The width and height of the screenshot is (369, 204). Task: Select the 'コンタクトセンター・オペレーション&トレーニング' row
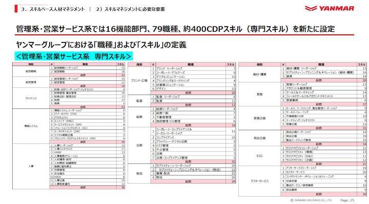coord(324,176)
